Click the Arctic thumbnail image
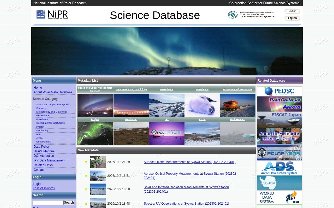This screenshot has width=334, height=208. coord(202,134)
